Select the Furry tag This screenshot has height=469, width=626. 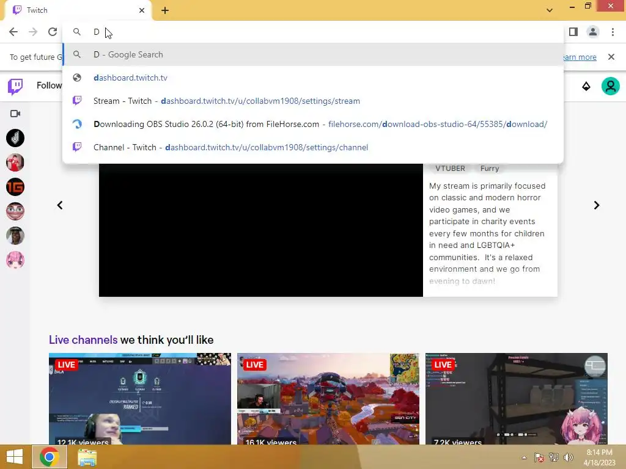tap(490, 169)
